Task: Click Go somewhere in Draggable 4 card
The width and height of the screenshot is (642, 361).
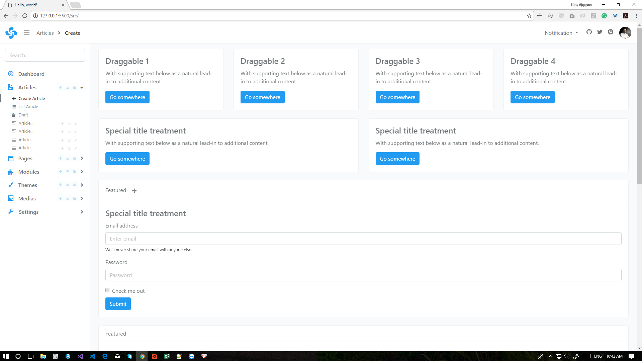Action: click(x=533, y=97)
